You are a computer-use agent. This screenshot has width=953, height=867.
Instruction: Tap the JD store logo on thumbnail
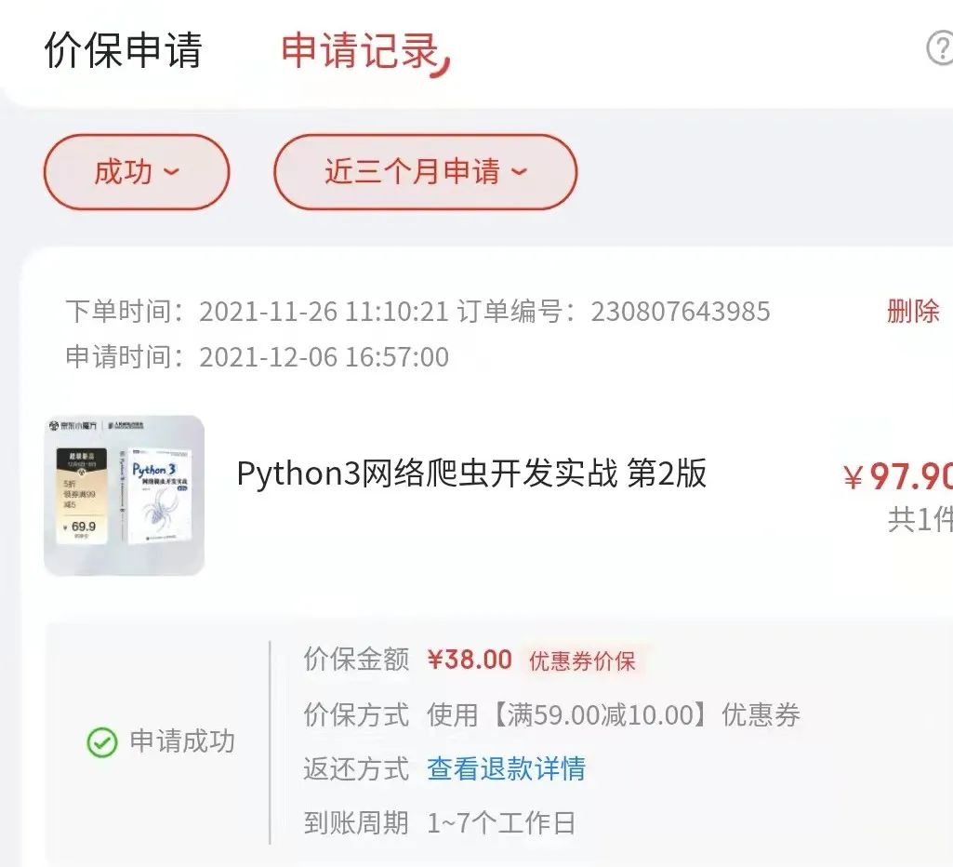[73, 425]
